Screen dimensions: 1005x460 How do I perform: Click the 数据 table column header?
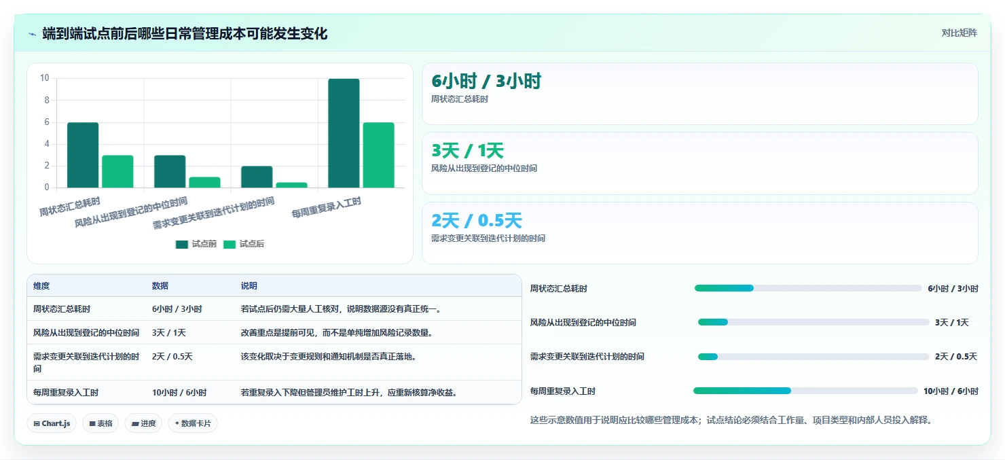point(160,286)
